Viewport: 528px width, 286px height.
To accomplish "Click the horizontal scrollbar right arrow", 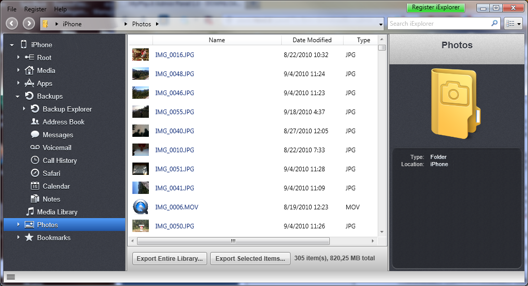I will [373, 241].
